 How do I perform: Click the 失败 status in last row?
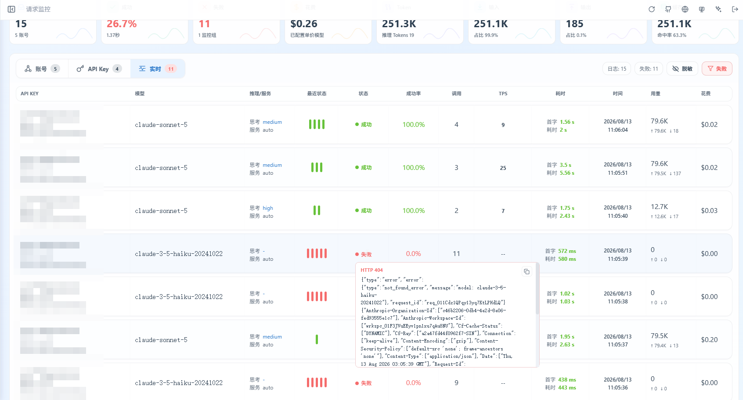[x=364, y=383]
